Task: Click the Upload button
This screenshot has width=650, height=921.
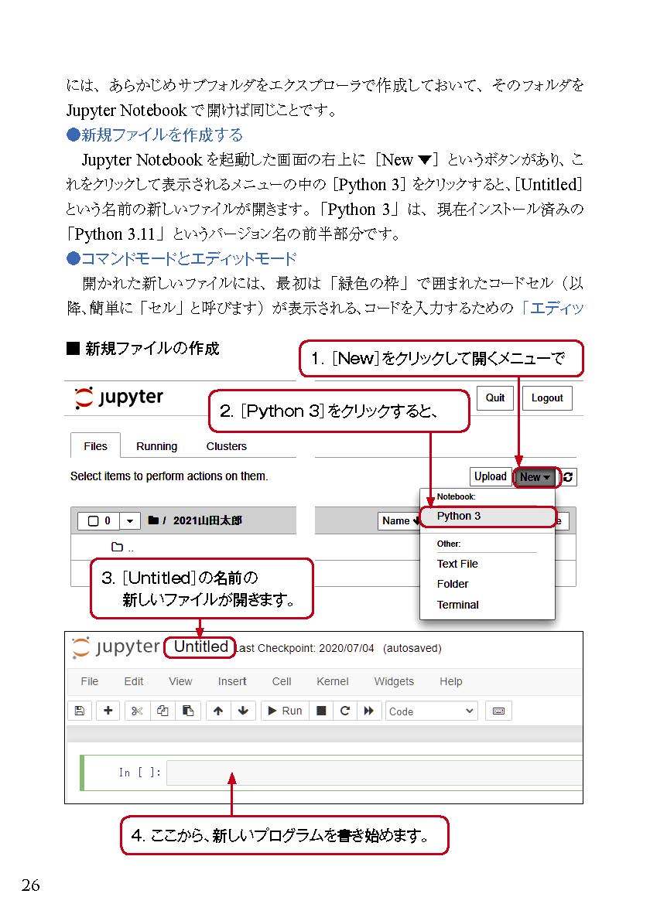Action: (x=490, y=477)
